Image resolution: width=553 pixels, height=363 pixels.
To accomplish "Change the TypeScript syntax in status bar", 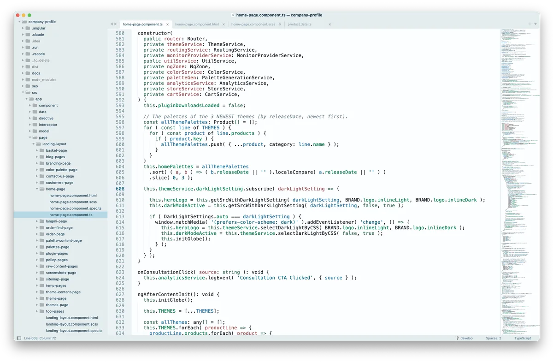I will pos(523,338).
